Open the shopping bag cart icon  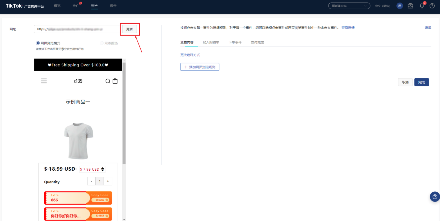(115, 81)
